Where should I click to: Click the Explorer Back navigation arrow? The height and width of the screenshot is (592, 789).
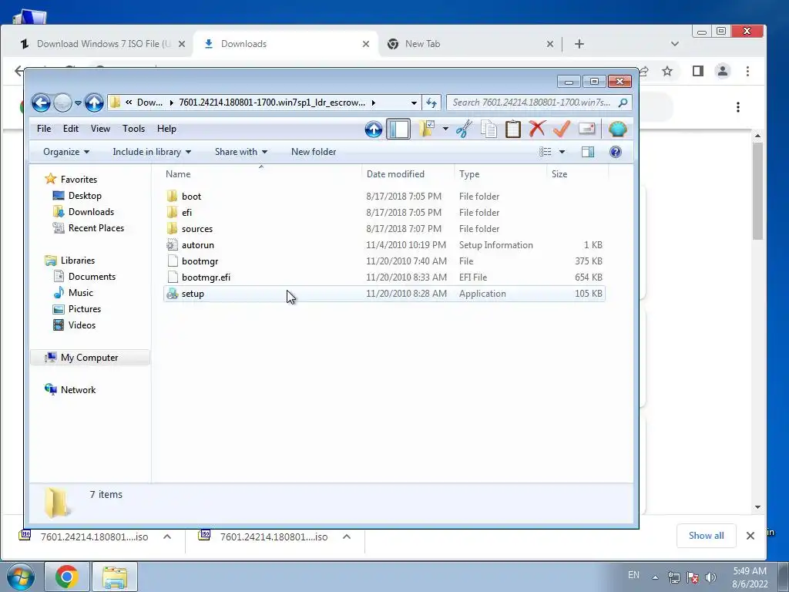(x=42, y=103)
